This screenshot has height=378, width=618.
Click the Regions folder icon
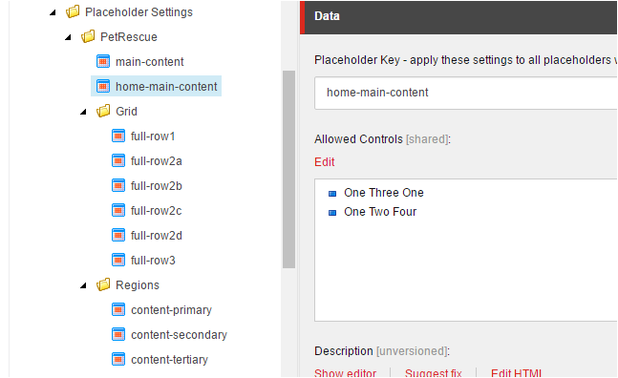point(103,284)
